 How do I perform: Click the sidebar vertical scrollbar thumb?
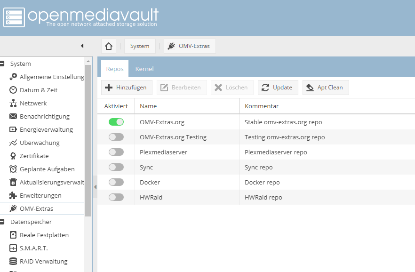88,141
